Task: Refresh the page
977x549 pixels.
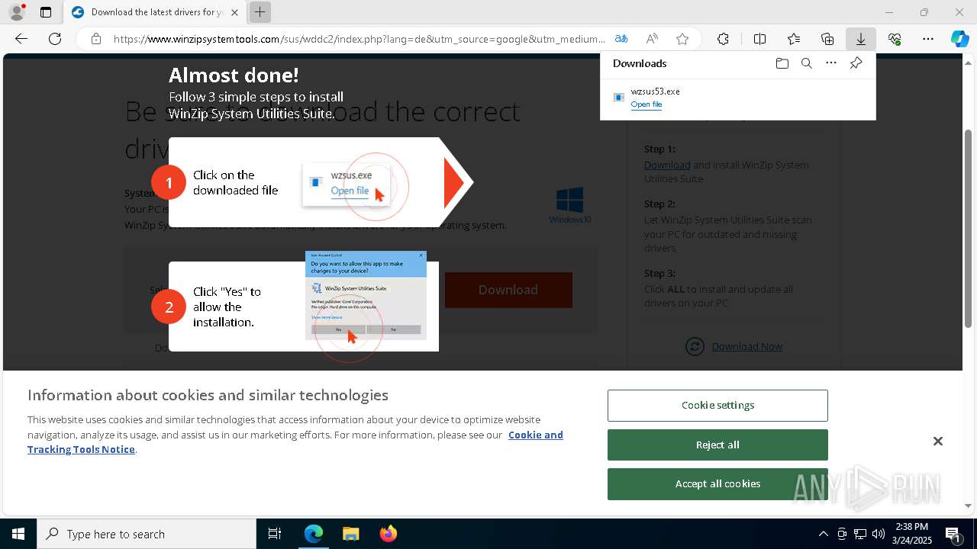Action: click(55, 39)
